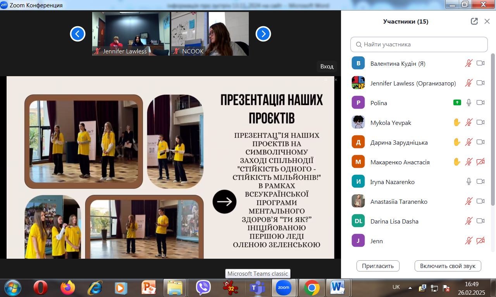Click Дарина Зарудніцька's raised hand icon
The image size is (496, 297).
click(x=457, y=142)
